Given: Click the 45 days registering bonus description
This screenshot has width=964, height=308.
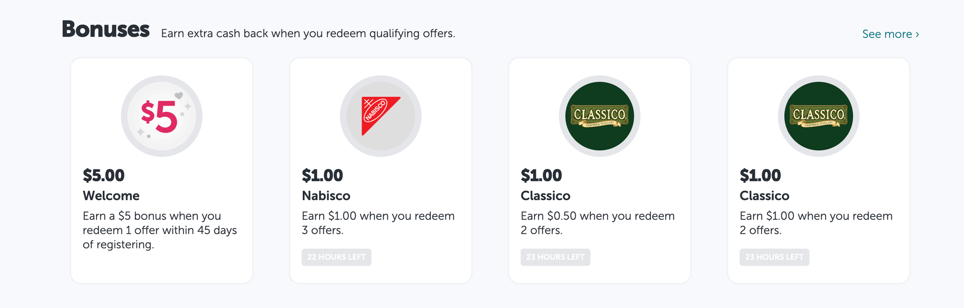Looking at the screenshot, I should point(160,230).
